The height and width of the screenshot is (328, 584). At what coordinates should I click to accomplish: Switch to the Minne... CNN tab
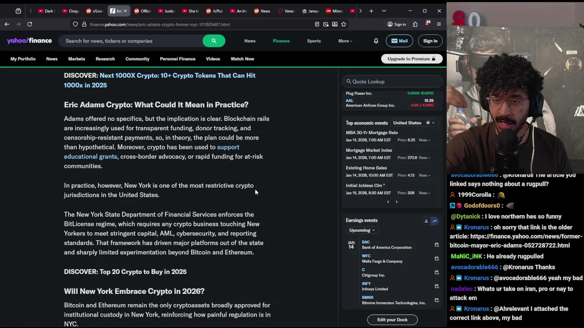tap(334, 11)
